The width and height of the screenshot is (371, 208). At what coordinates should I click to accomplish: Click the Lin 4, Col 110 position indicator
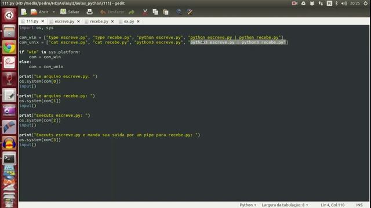332,205
